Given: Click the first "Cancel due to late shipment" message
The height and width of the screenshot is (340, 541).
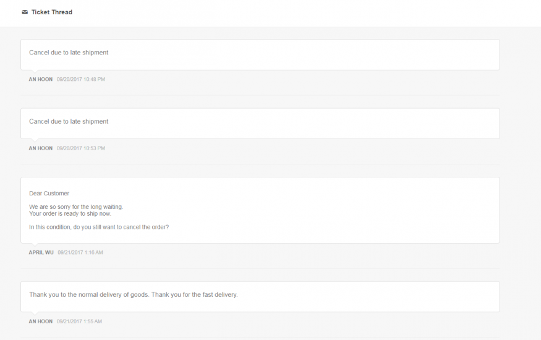Looking at the screenshot, I should [x=69, y=53].
